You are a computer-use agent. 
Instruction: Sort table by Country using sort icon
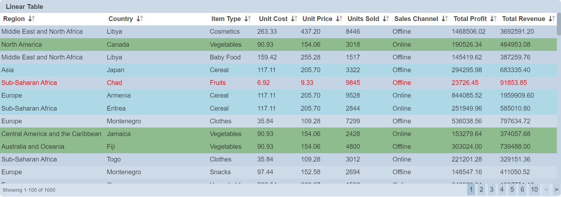[140, 19]
